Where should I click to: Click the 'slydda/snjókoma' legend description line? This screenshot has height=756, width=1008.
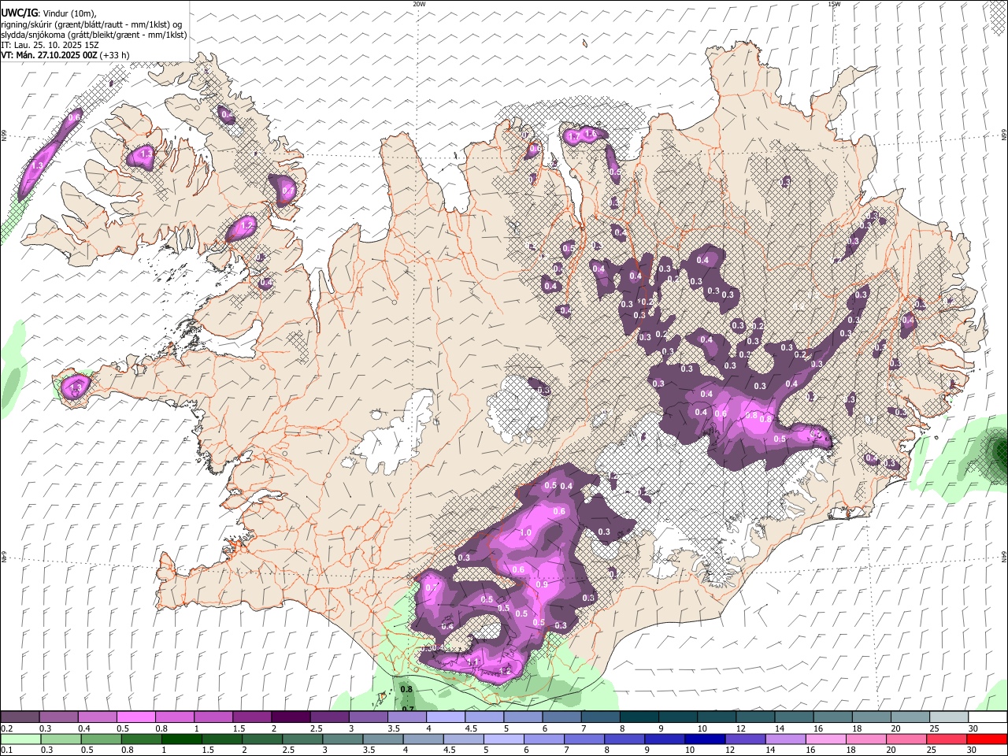(x=94, y=35)
